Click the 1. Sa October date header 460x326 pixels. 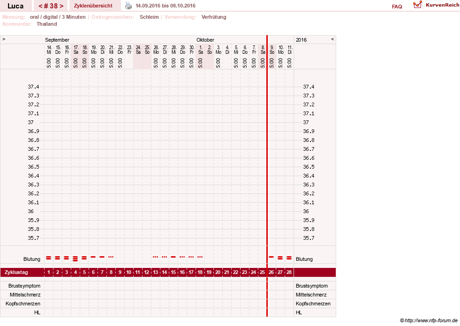200,50
